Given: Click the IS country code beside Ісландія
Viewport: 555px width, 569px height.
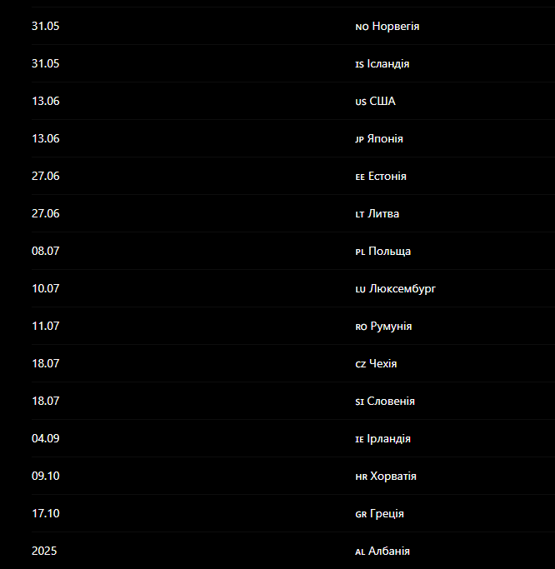Looking at the screenshot, I should click(359, 65).
